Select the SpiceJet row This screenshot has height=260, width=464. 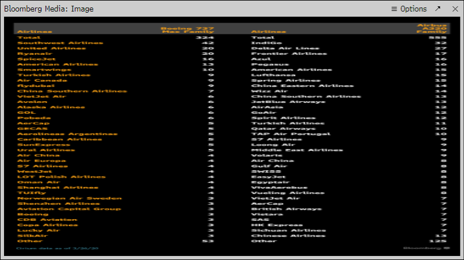pos(115,59)
